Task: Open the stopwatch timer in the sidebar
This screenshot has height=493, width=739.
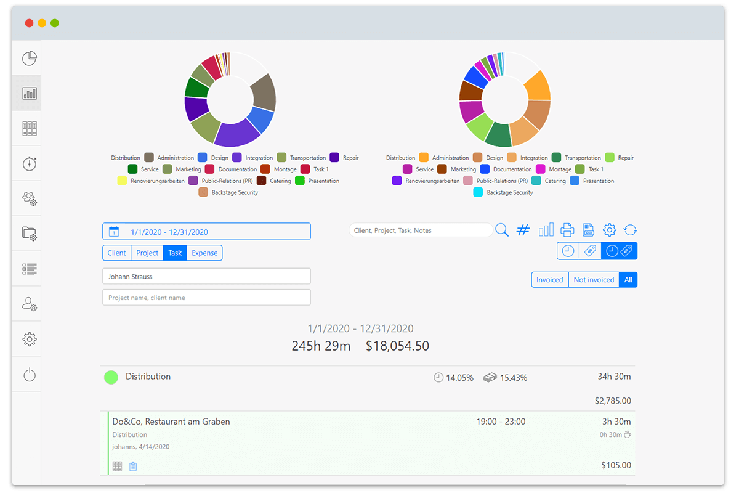Action: click(x=30, y=163)
